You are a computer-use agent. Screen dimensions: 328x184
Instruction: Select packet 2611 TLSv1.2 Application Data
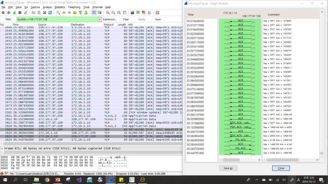click(91, 116)
